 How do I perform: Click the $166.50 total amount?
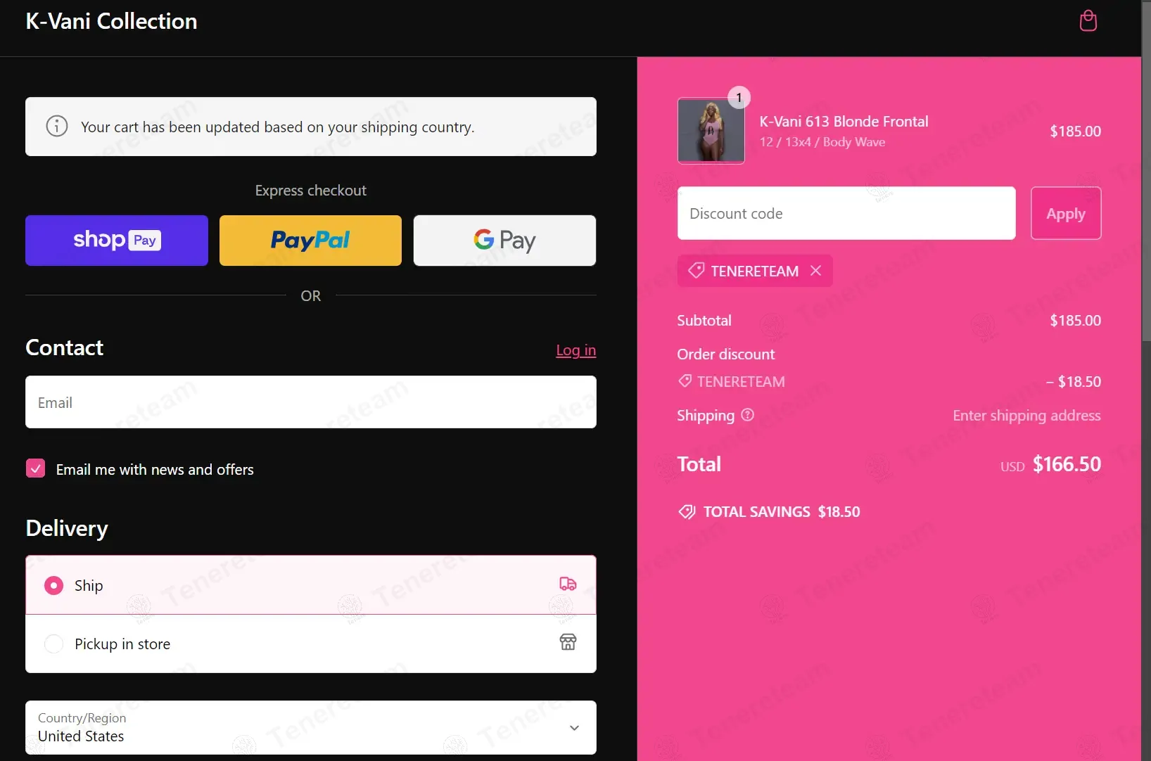[x=1067, y=464]
